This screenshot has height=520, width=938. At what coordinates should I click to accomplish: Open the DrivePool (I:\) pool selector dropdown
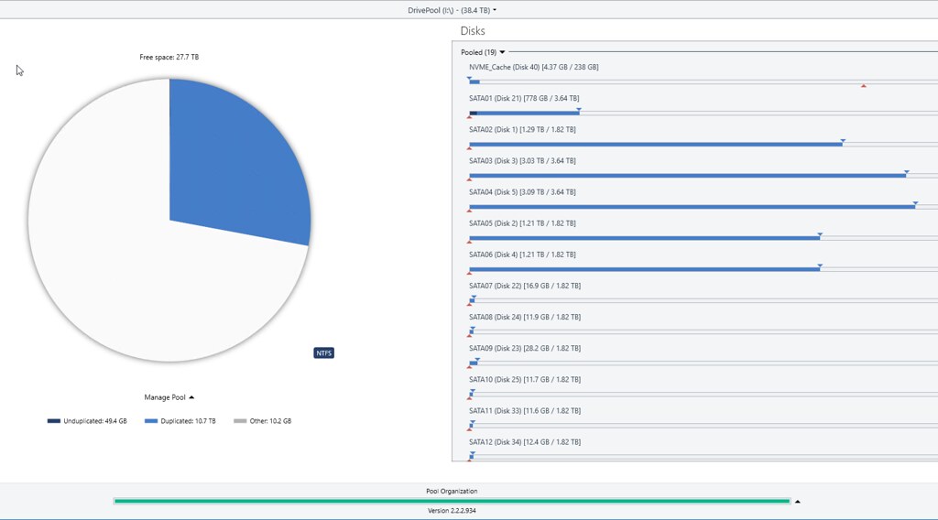[453, 10]
